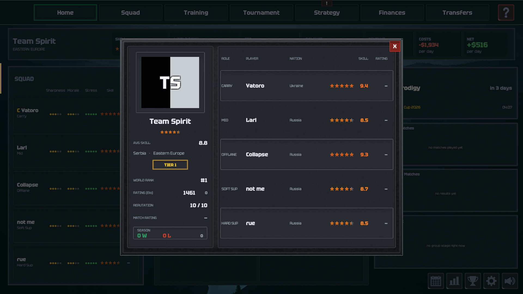This screenshot has width=523, height=294.
Task: Click the Elo rating value 1461
Action: 189,193
